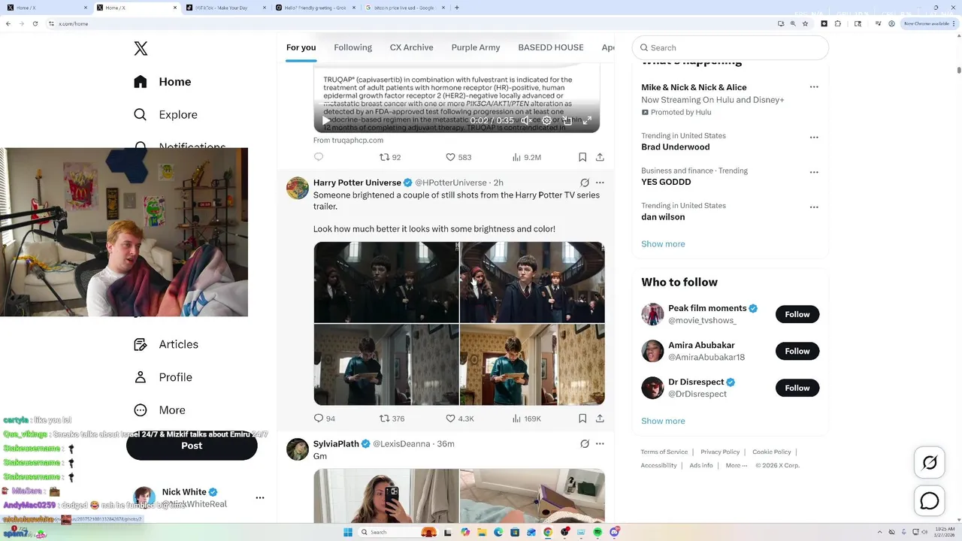Click the black Post button
Viewport: 962px width, 541px height.
[192, 446]
